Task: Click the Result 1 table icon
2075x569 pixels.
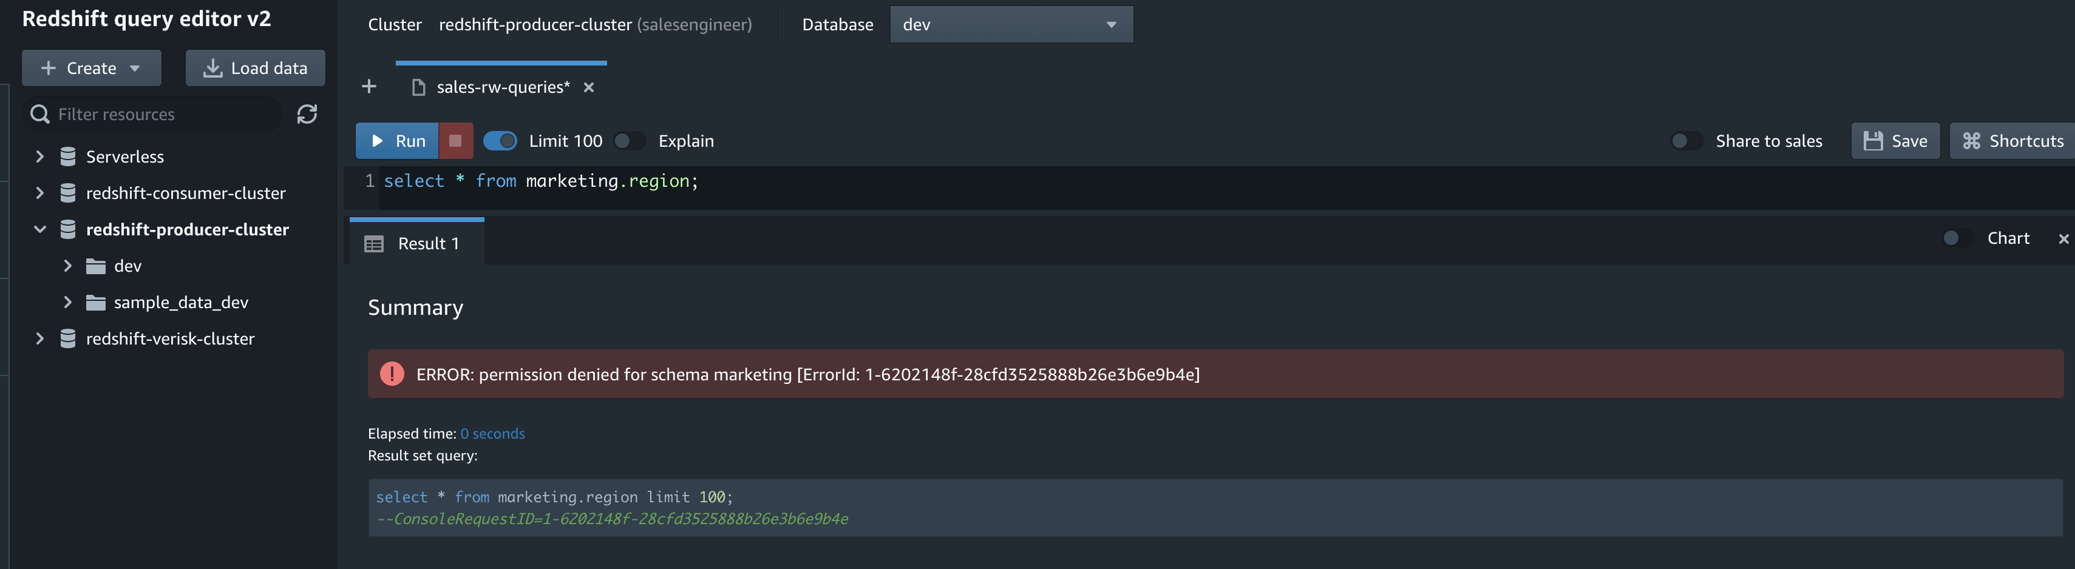Action: tap(374, 244)
